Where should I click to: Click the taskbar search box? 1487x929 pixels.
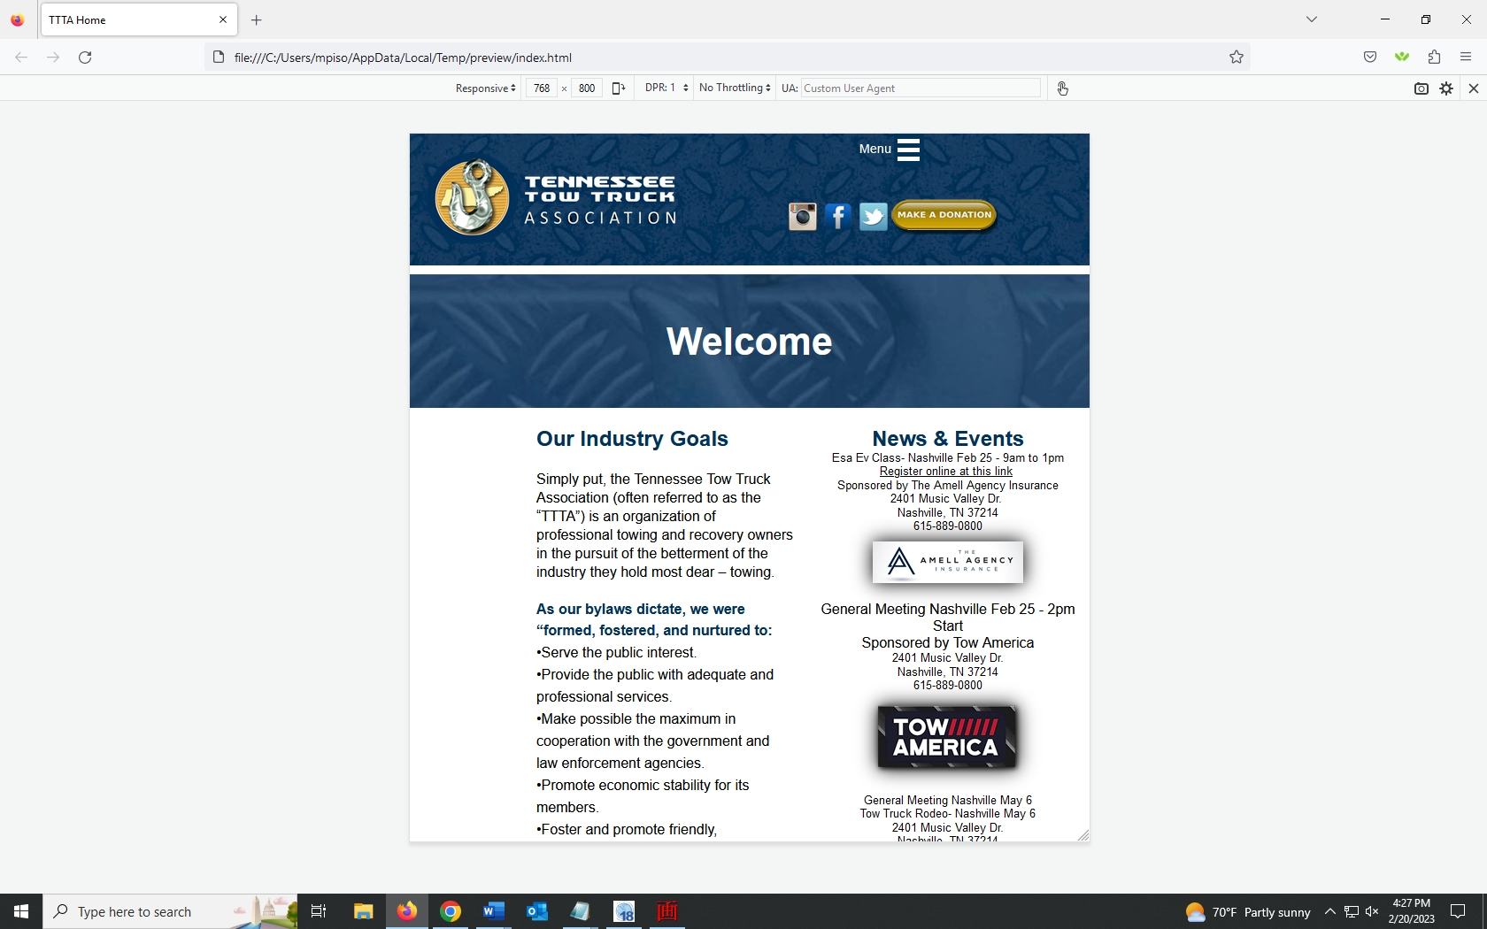[x=170, y=911]
